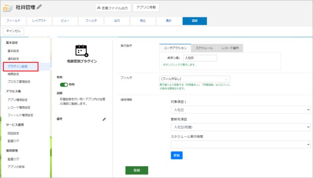Click the サービス連携 section heading
Viewport: 313px width, 178px height.
coord(15,125)
